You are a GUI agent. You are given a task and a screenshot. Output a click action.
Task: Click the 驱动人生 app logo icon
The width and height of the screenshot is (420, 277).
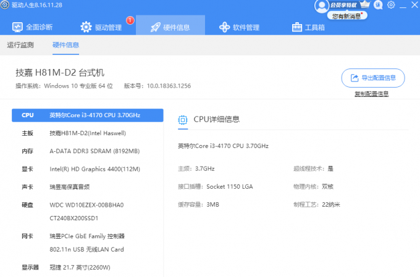click(x=5, y=5)
